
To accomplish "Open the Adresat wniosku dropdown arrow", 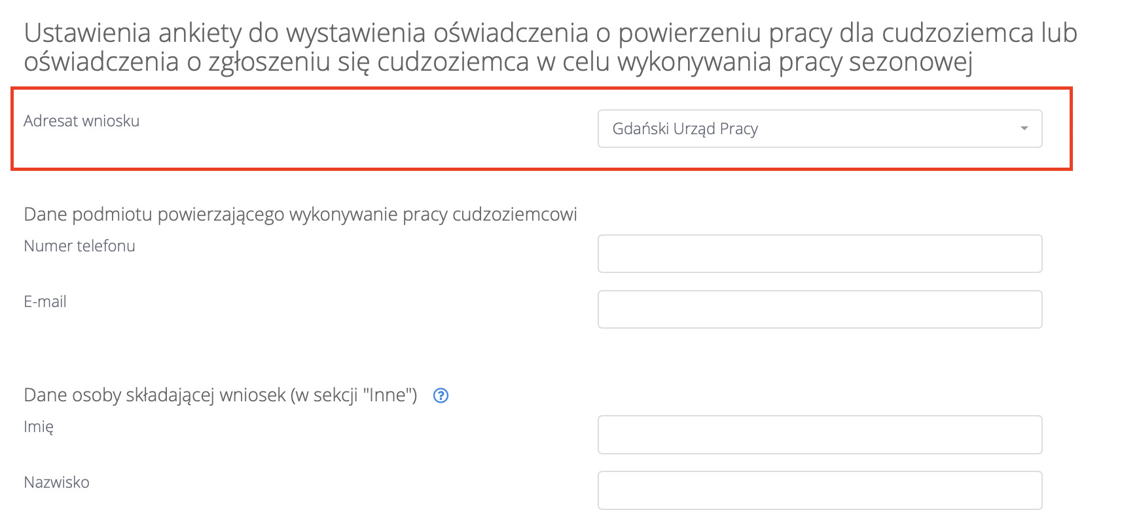I will [x=1024, y=128].
